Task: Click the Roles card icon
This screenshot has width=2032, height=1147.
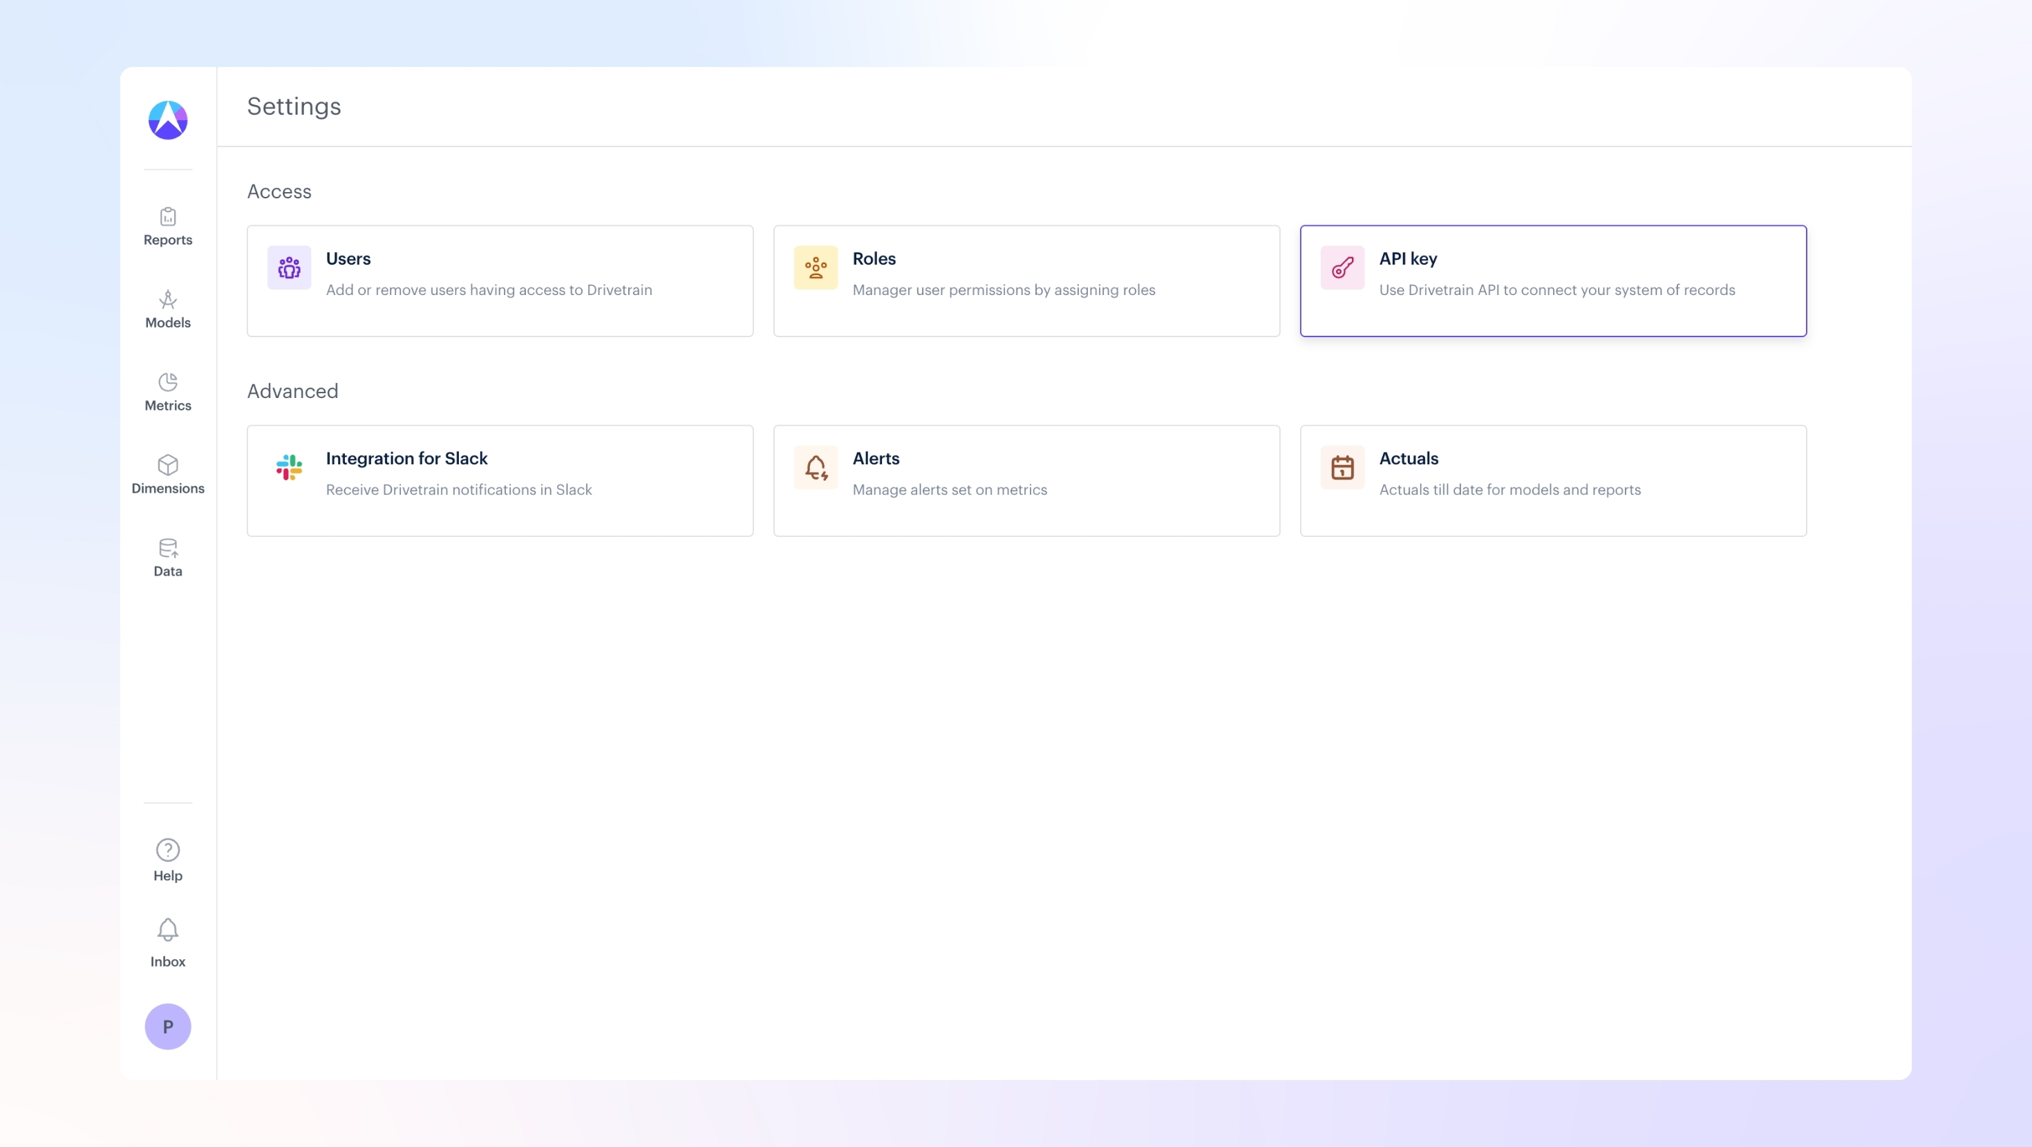Action: (x=816, y=268)
